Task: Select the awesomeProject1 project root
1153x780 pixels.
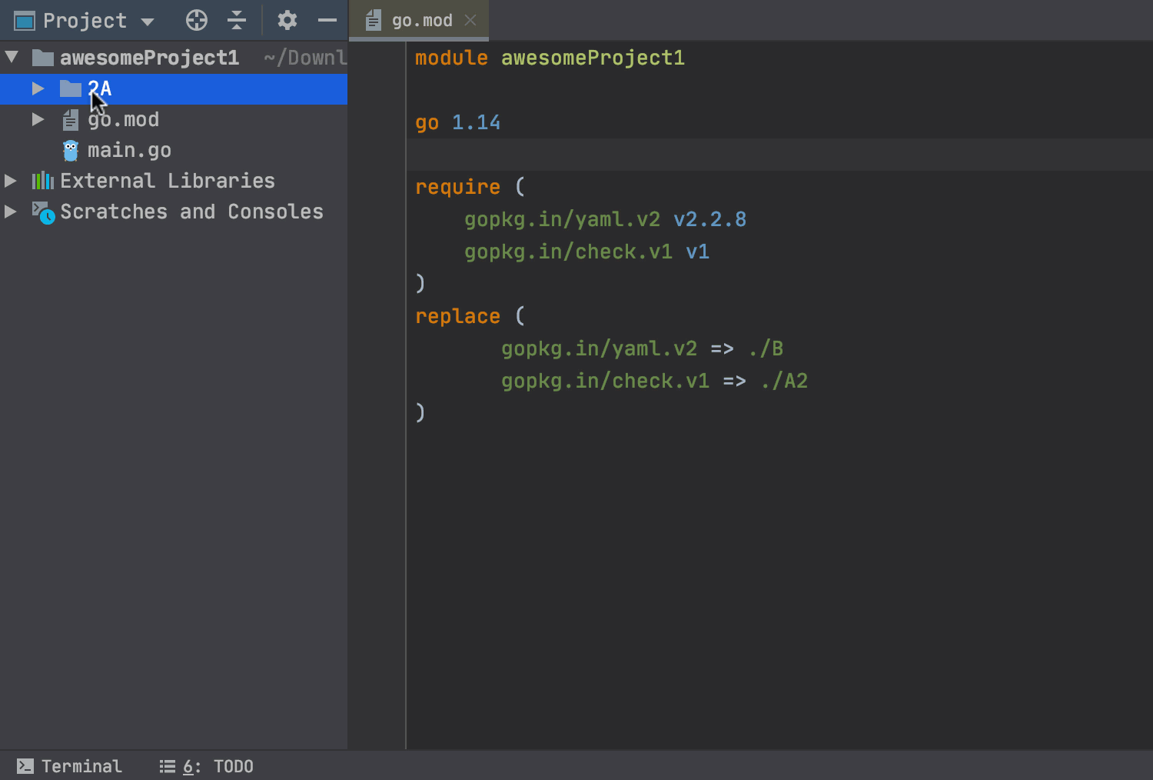Action: (174, 58)
